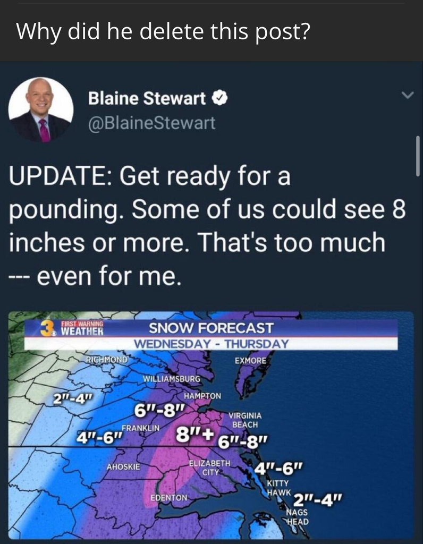Select the Richmond city label on the map

click(x=107, y=360)
